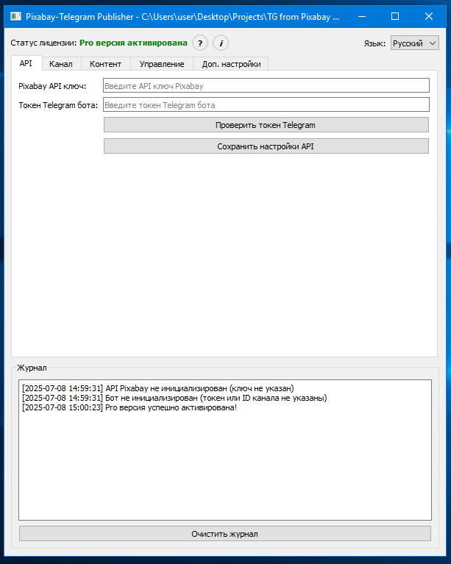Screen dimensions: 451x564
Task: Click the 'Токен Telegram бота:' label
Action: pos(58,105)
